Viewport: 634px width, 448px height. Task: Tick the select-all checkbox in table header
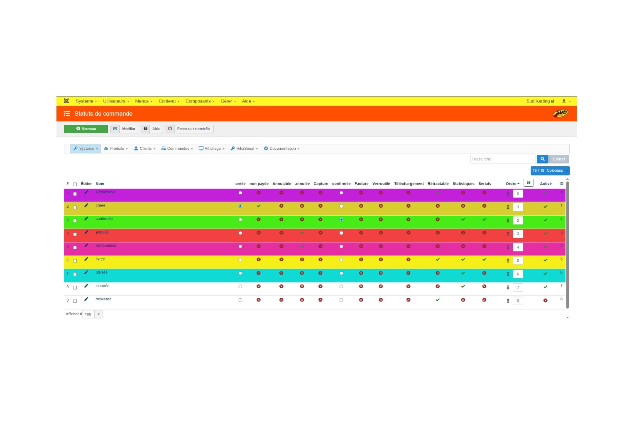75,184
